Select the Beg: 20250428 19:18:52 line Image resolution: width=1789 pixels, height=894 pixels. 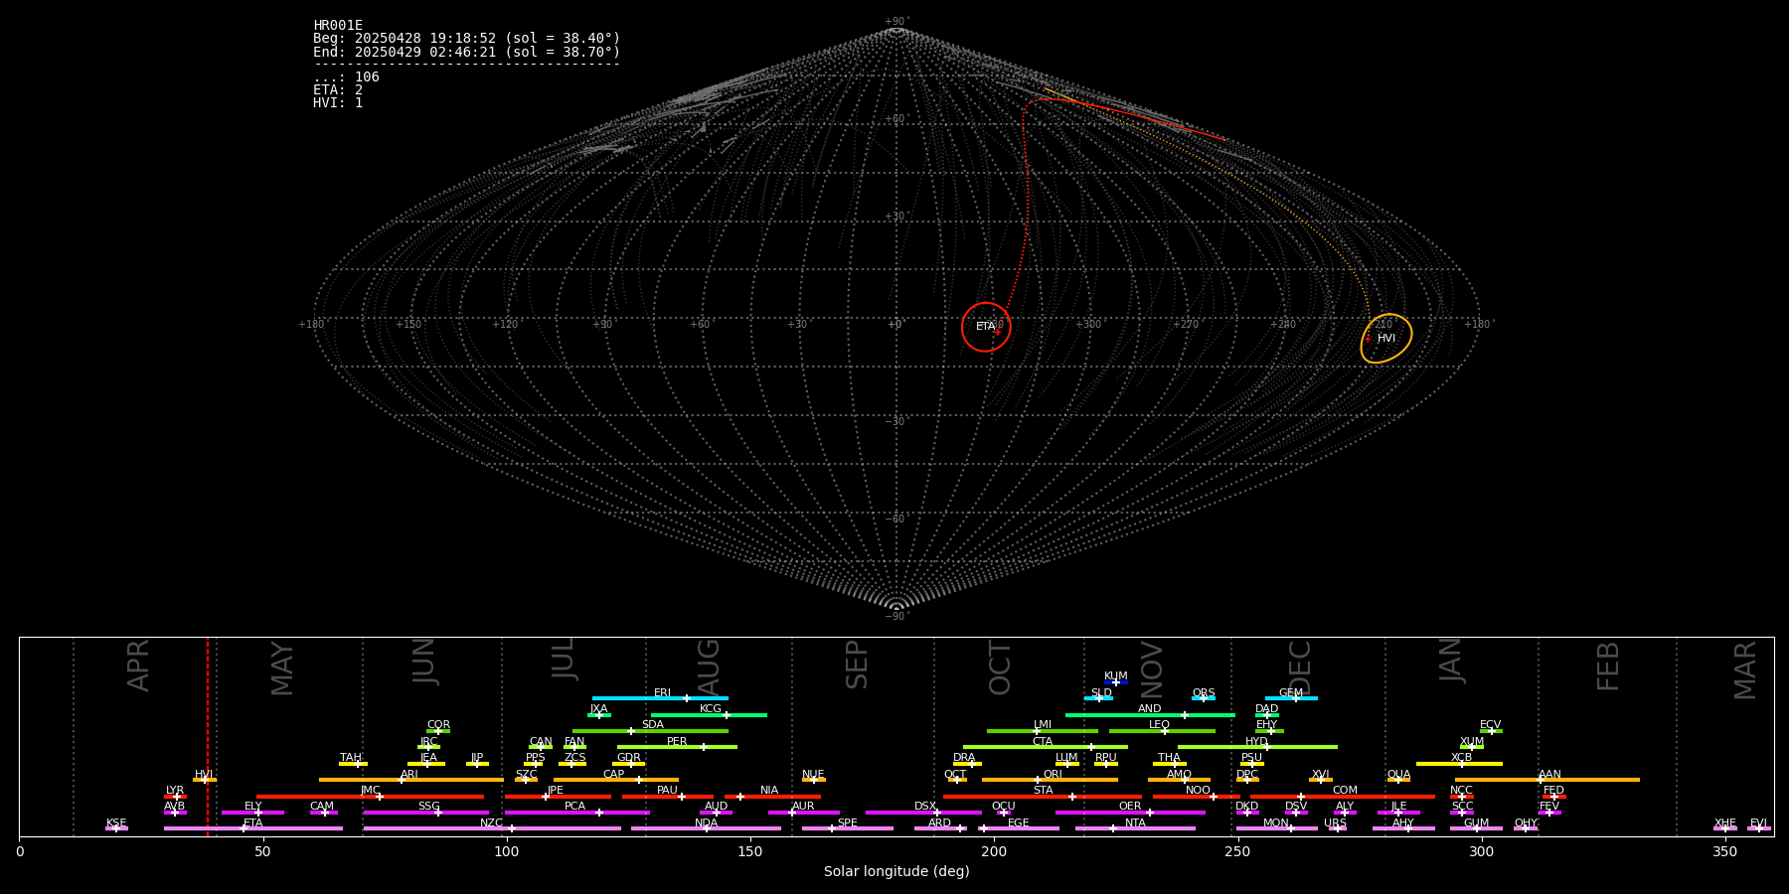tap(466, 39)
